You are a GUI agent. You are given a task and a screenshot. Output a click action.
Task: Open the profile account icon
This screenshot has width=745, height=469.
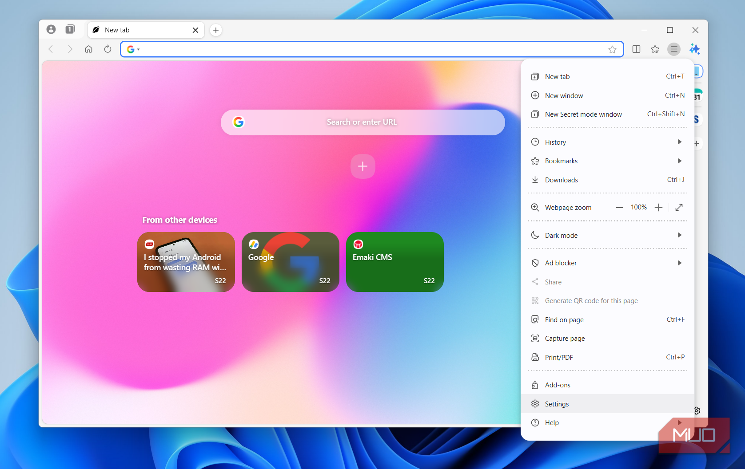point(51,29)
